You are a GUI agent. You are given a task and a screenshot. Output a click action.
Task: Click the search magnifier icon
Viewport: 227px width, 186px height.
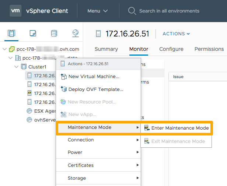pos(132,11)
